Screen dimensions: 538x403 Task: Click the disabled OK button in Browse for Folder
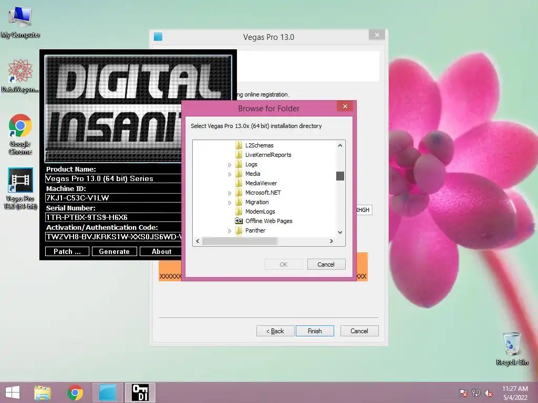283,264
